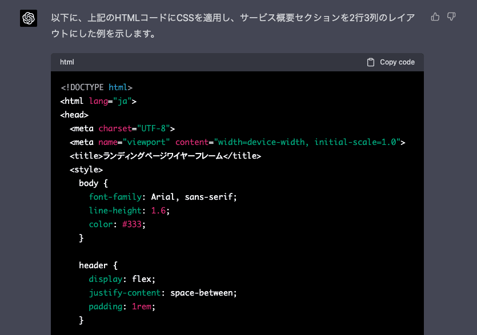The image size is (477, 335).
Task: Click the clipboard icon beside Copy code
Action: (371, 62)
